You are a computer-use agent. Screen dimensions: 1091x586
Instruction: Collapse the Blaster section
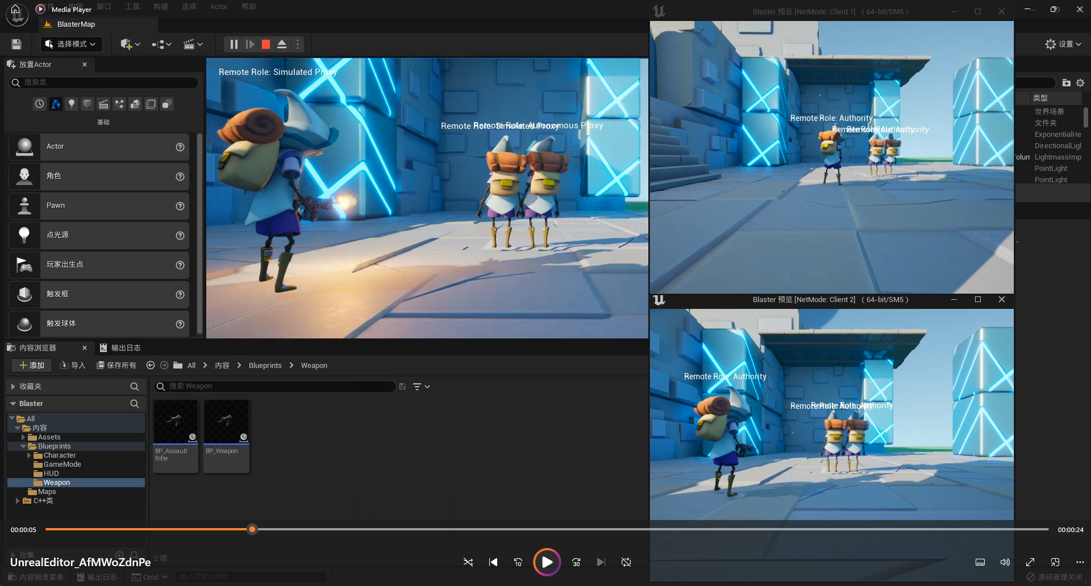click(x=13, y=404)
